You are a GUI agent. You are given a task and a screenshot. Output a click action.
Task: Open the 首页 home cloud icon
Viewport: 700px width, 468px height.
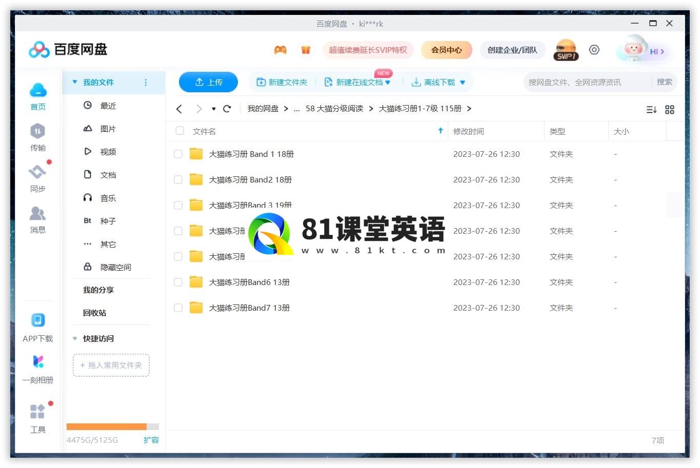(x=38, y=90)
